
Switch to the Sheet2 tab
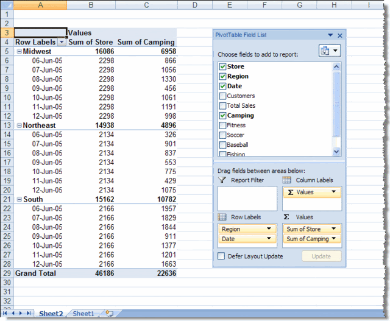(x=51, y=314)
